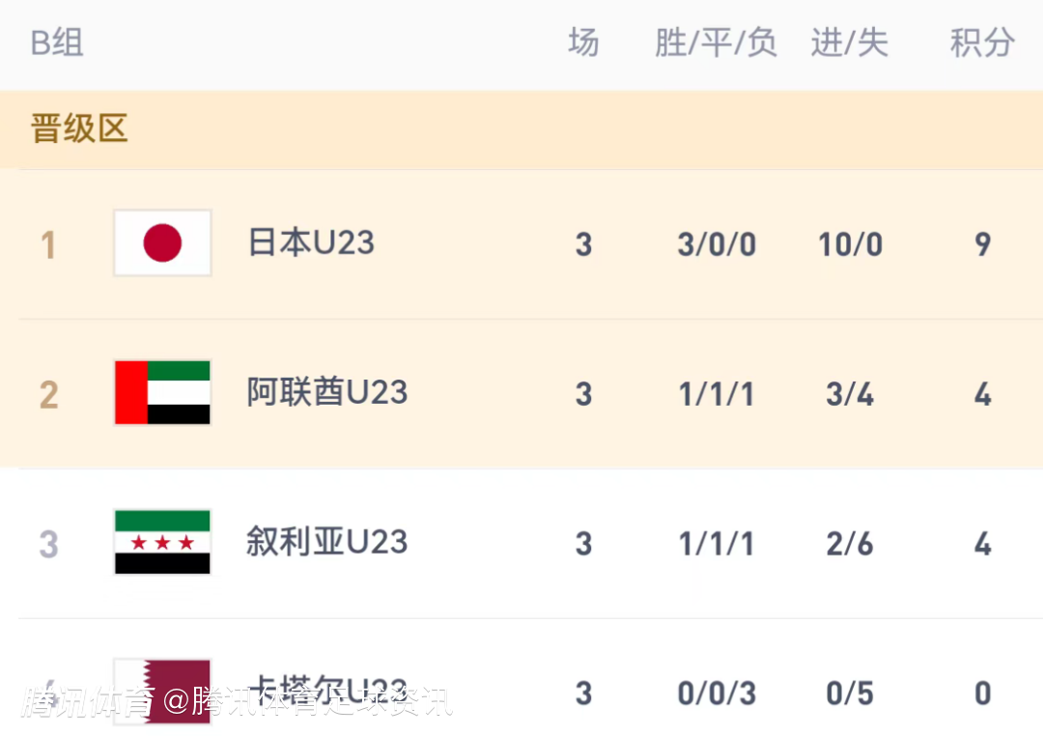Open the 日本U23 team name
Screen dimensions: 1043x736
[311, 243]
